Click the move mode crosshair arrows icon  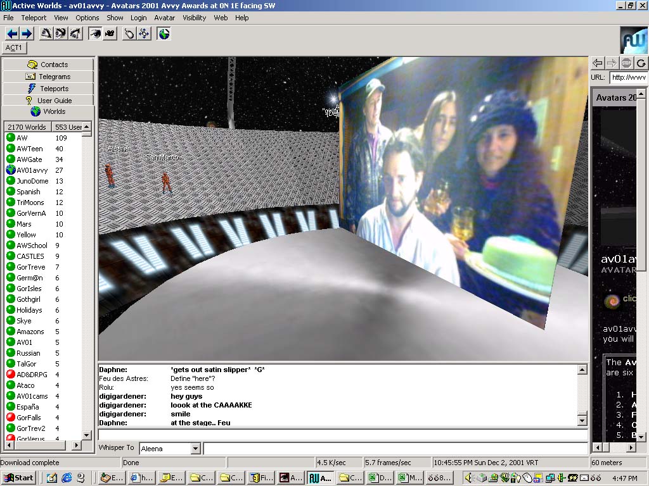pyautogui.click(x=144, y=34)
